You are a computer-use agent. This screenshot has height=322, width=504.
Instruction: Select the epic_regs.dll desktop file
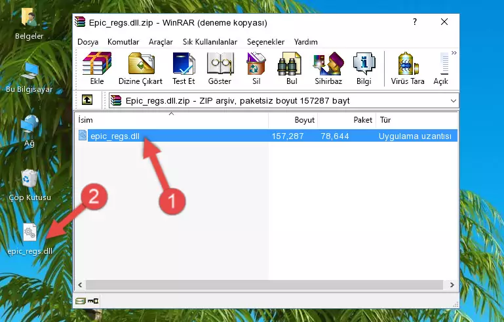coord(30,239)
